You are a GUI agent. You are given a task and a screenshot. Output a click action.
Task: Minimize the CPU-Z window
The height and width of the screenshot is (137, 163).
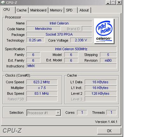[108, 3]
